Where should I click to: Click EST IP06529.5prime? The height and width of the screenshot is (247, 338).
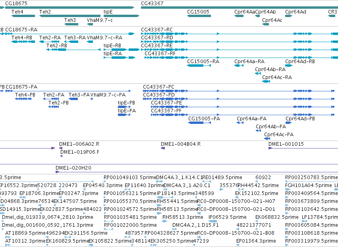(228, 217)
